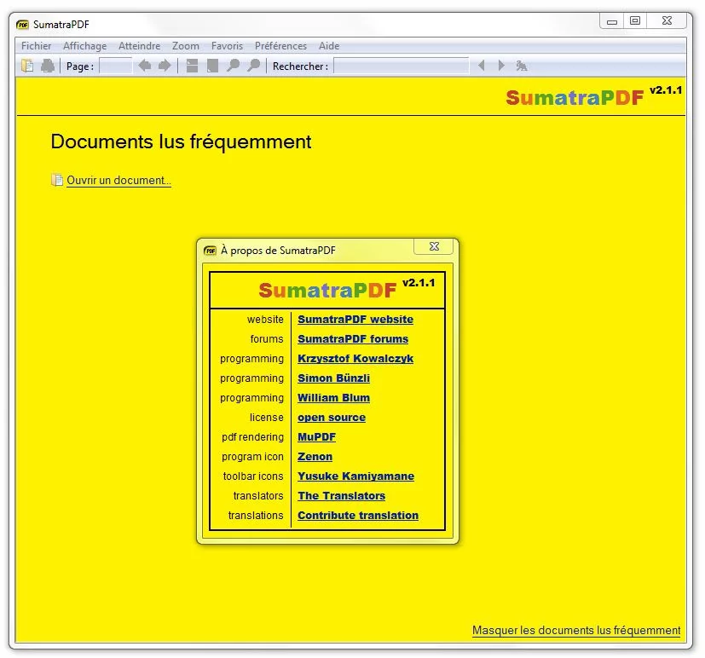Click the Page number input field
Viewport: 705px width, 658px height.
116,66
